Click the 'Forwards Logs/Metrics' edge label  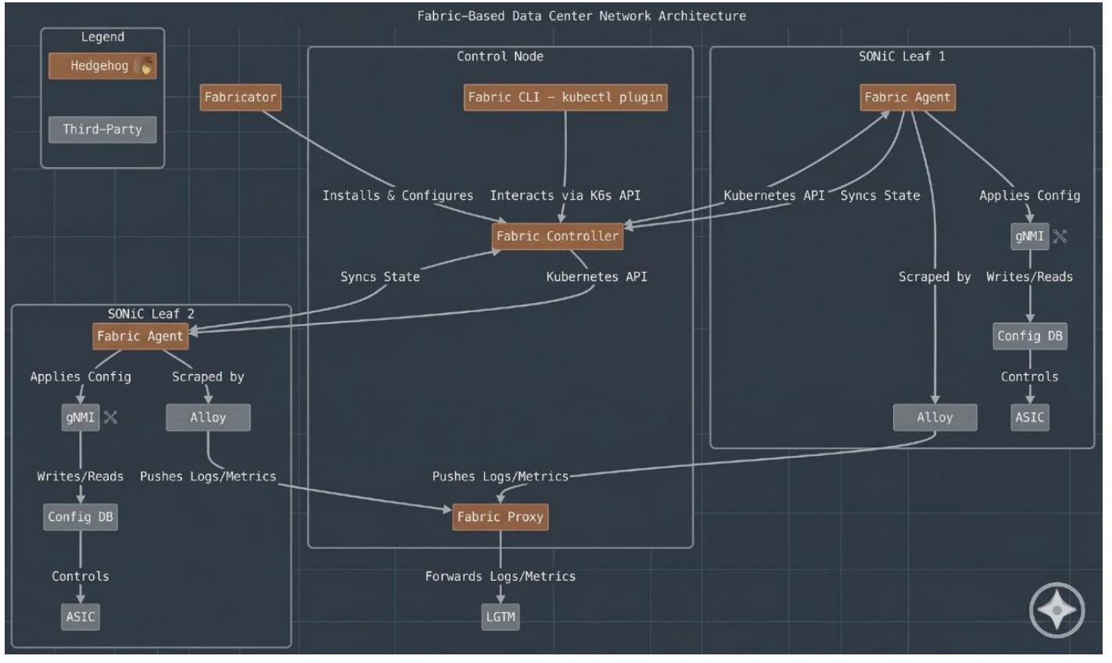[500, 576]
